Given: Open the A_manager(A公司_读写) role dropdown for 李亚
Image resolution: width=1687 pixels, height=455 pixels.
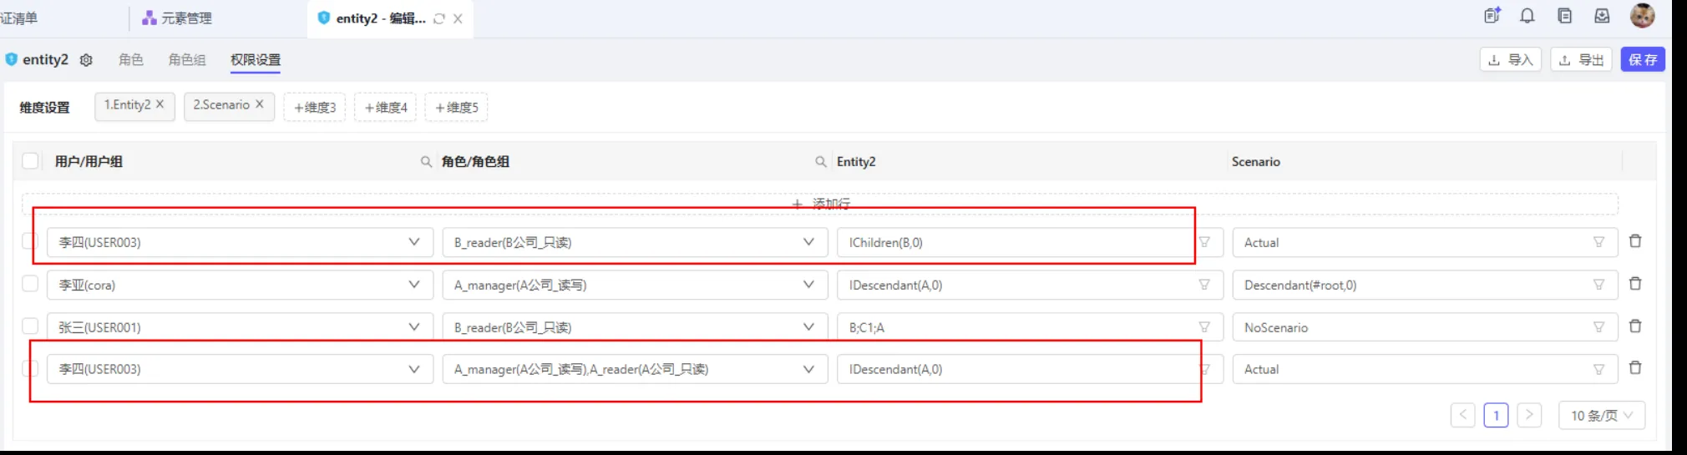Looking at the screenshot, I should [x=808, y=285].
